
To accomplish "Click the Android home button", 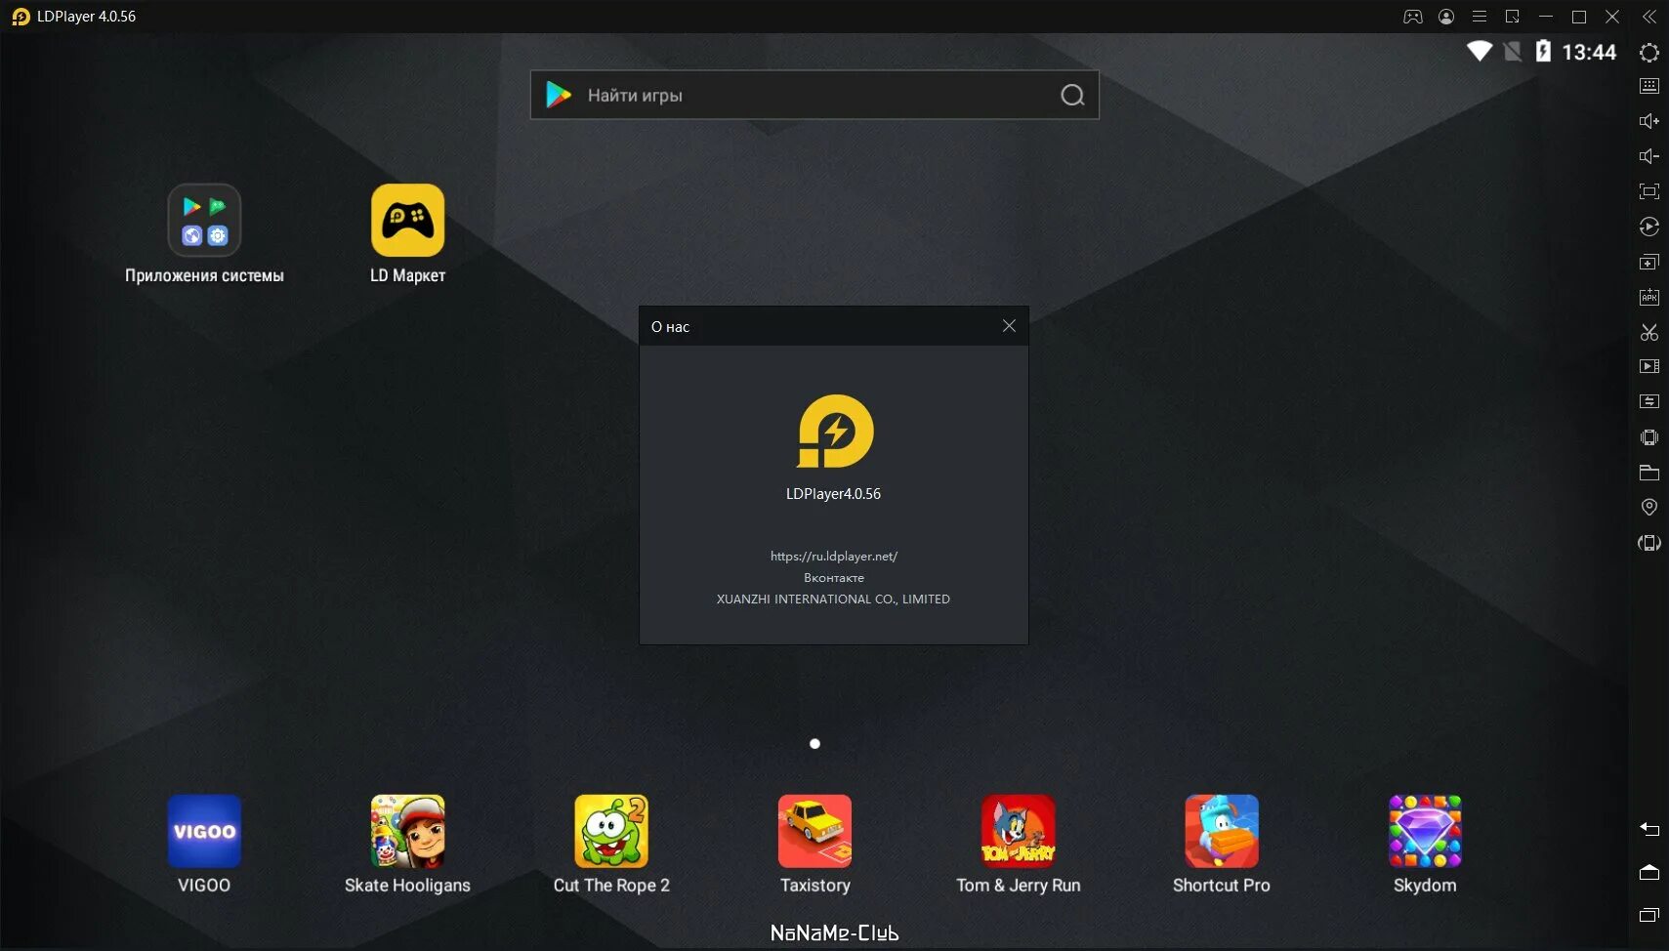I will tap(1649, 872).
